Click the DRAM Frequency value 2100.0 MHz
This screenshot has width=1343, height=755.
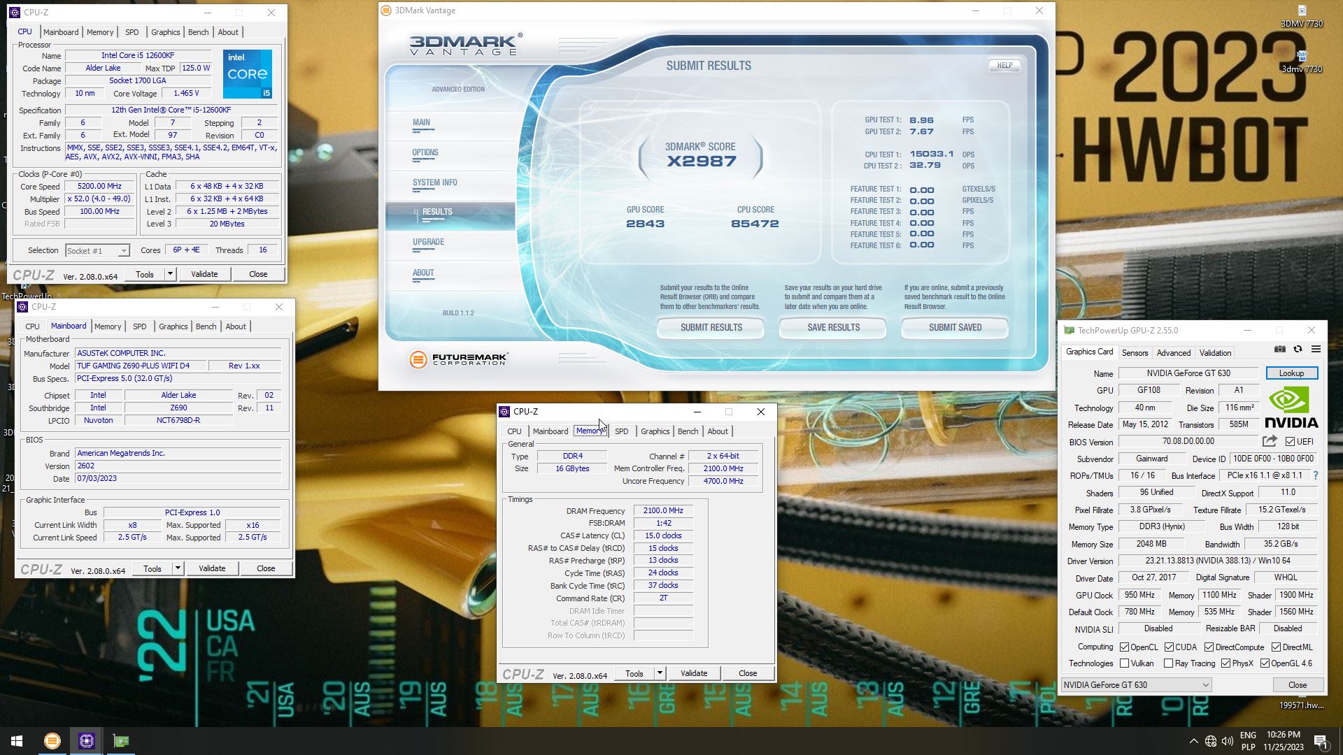[x=662, y=511]
